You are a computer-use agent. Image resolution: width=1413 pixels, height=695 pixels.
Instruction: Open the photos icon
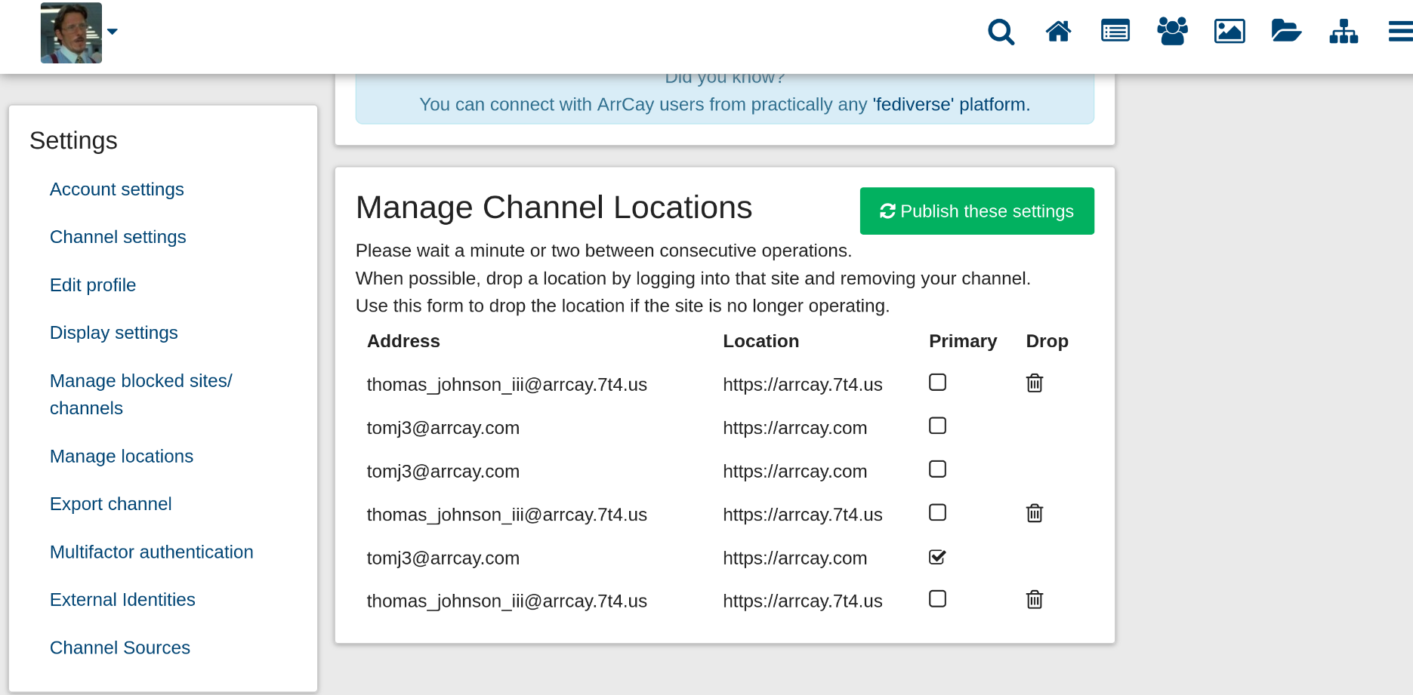point(1229,32)
